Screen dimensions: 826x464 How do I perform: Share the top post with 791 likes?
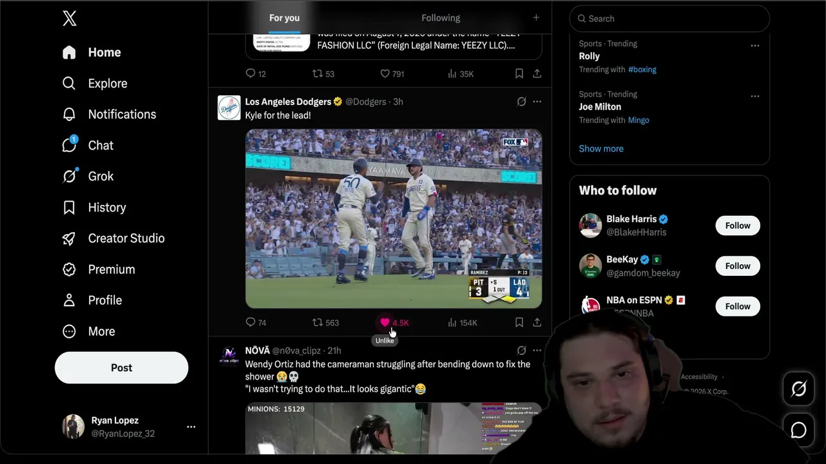(x=537, y=73)
